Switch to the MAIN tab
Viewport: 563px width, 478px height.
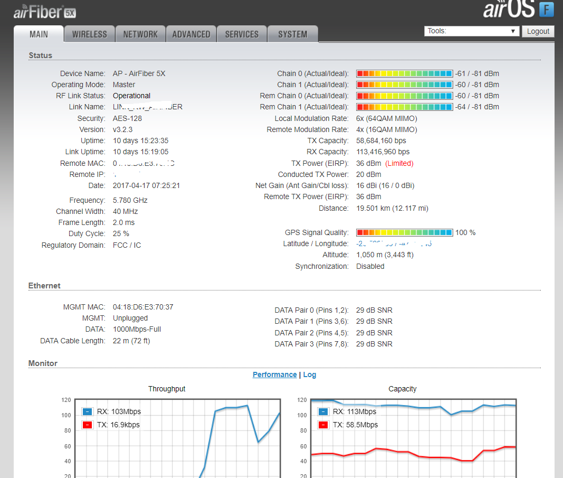pyautogui.click(x=39, y=34)
